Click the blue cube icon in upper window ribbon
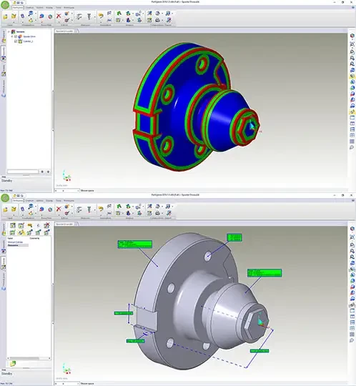 click(41, 16)
